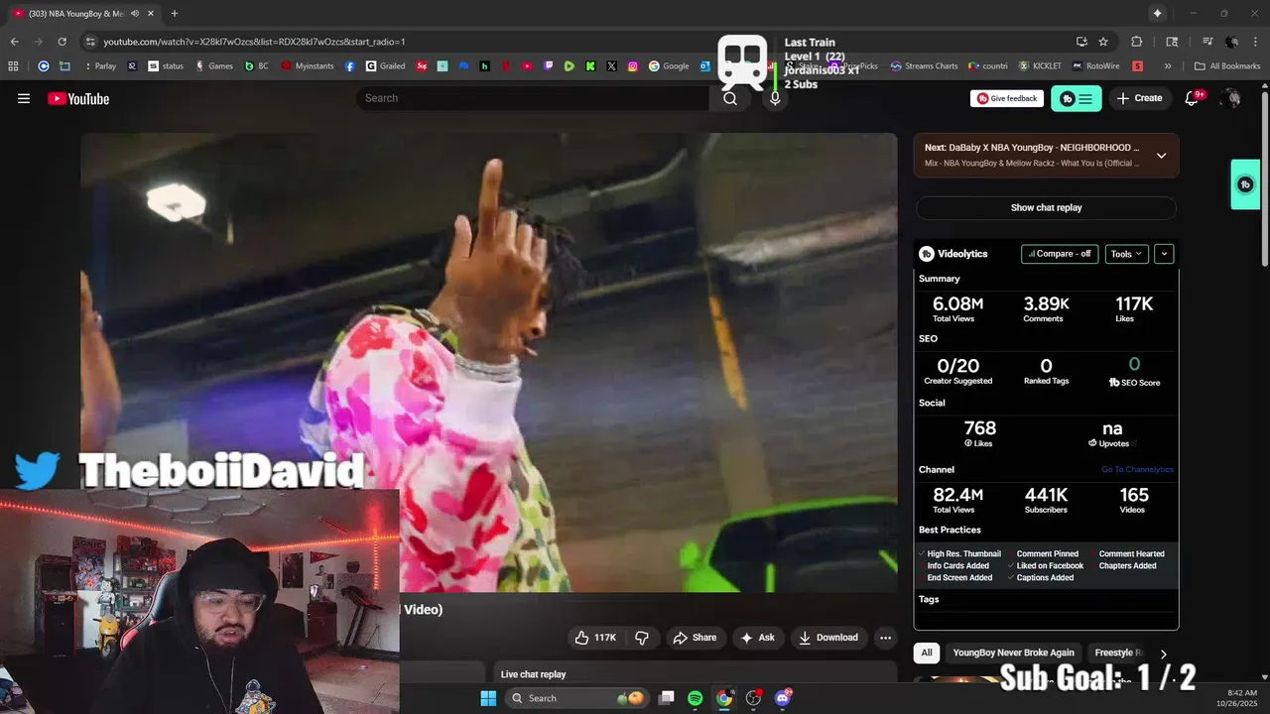Open All Bookmarks folder

[x=1227, y=66]
